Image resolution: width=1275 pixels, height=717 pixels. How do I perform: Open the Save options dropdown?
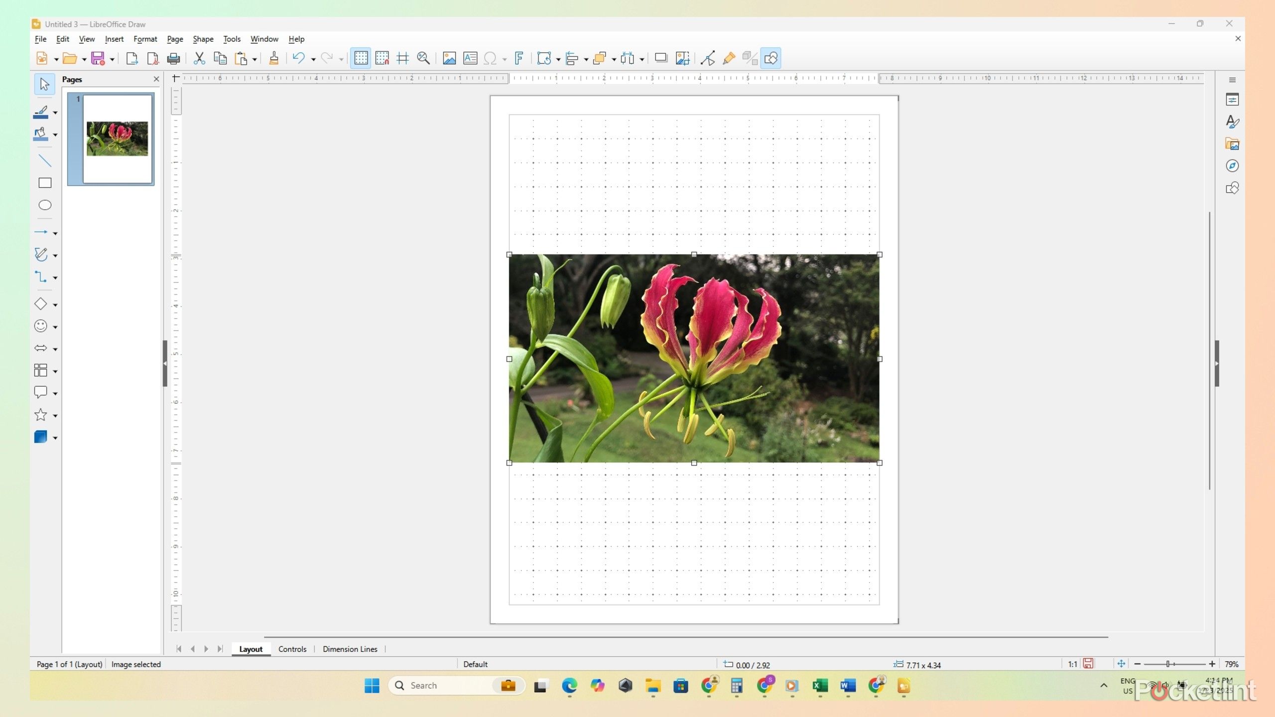111,58
